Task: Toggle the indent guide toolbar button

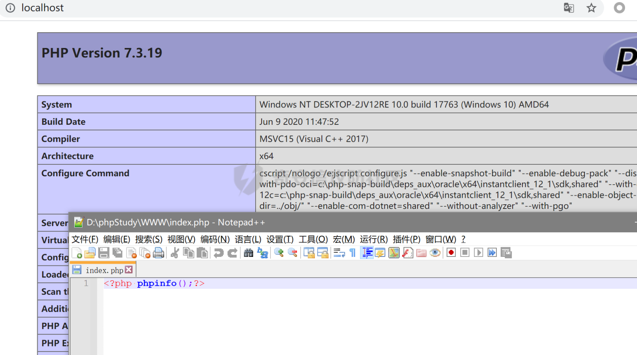Action: (x=367, y=253)
